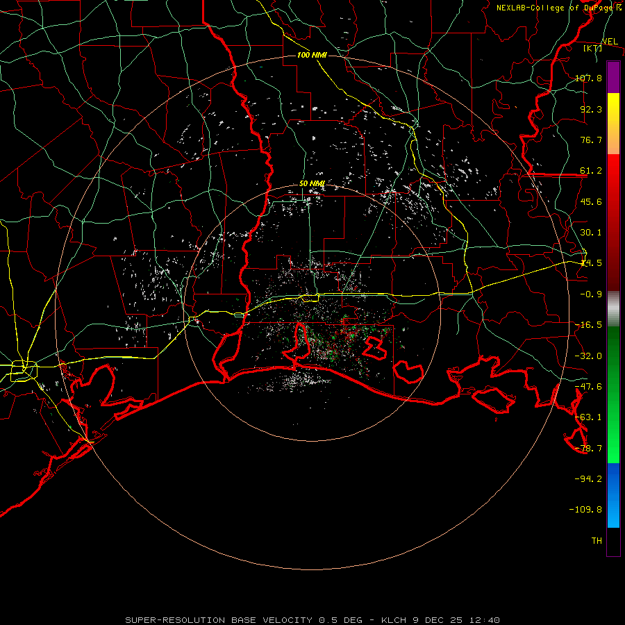Click the Super-Resolution Base Velocity caption
This screenshot has width=625, height=625.
coord(312,620)
